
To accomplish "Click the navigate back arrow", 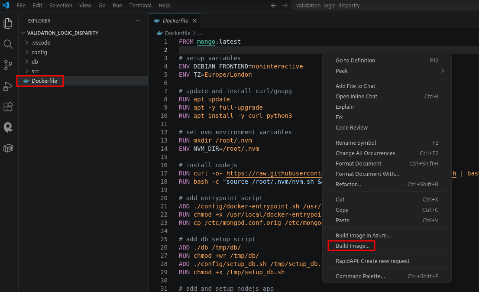I will coord(274,6).
